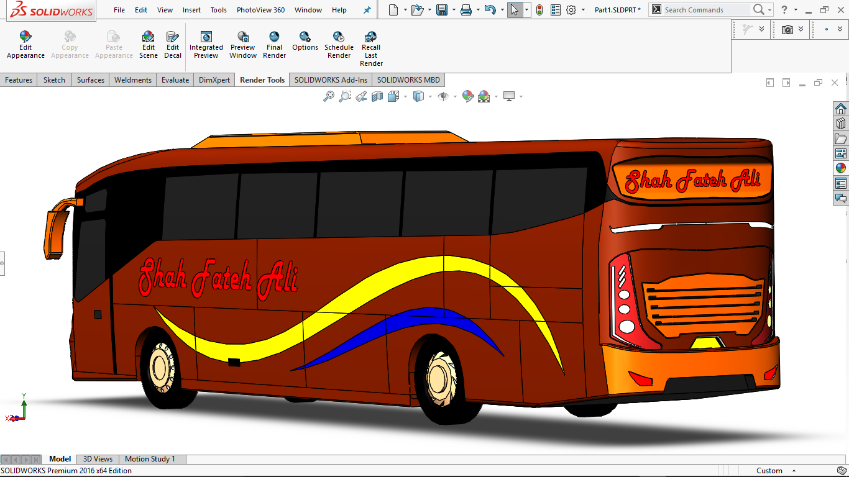Viewport: 849px width, 477px height.
Task: Expand the Save dropdown arrow
Action: 454,10
